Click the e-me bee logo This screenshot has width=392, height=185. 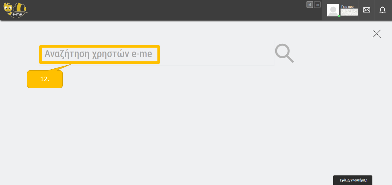tap(15, 10)
